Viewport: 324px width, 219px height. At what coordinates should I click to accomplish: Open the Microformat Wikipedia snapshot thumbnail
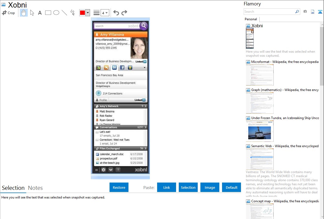click(x=260, y=75)
